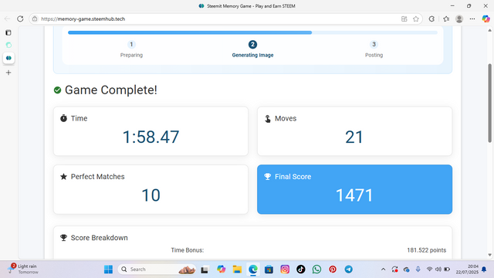Viewport: 494px width, 278px height.
Task: Click the Final Score trophy icon
Action: point(268,177)
